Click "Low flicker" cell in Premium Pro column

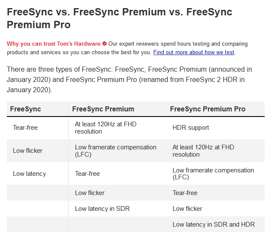click(x=187, y=209)
